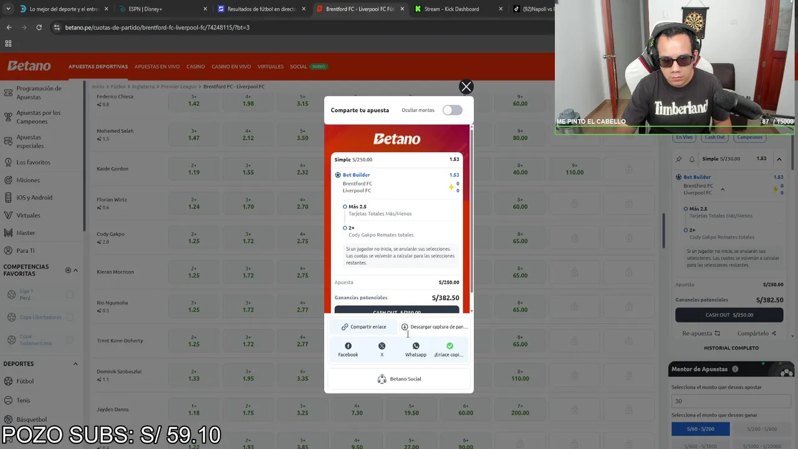Open the browser apps grid icon

click(8, 44)
